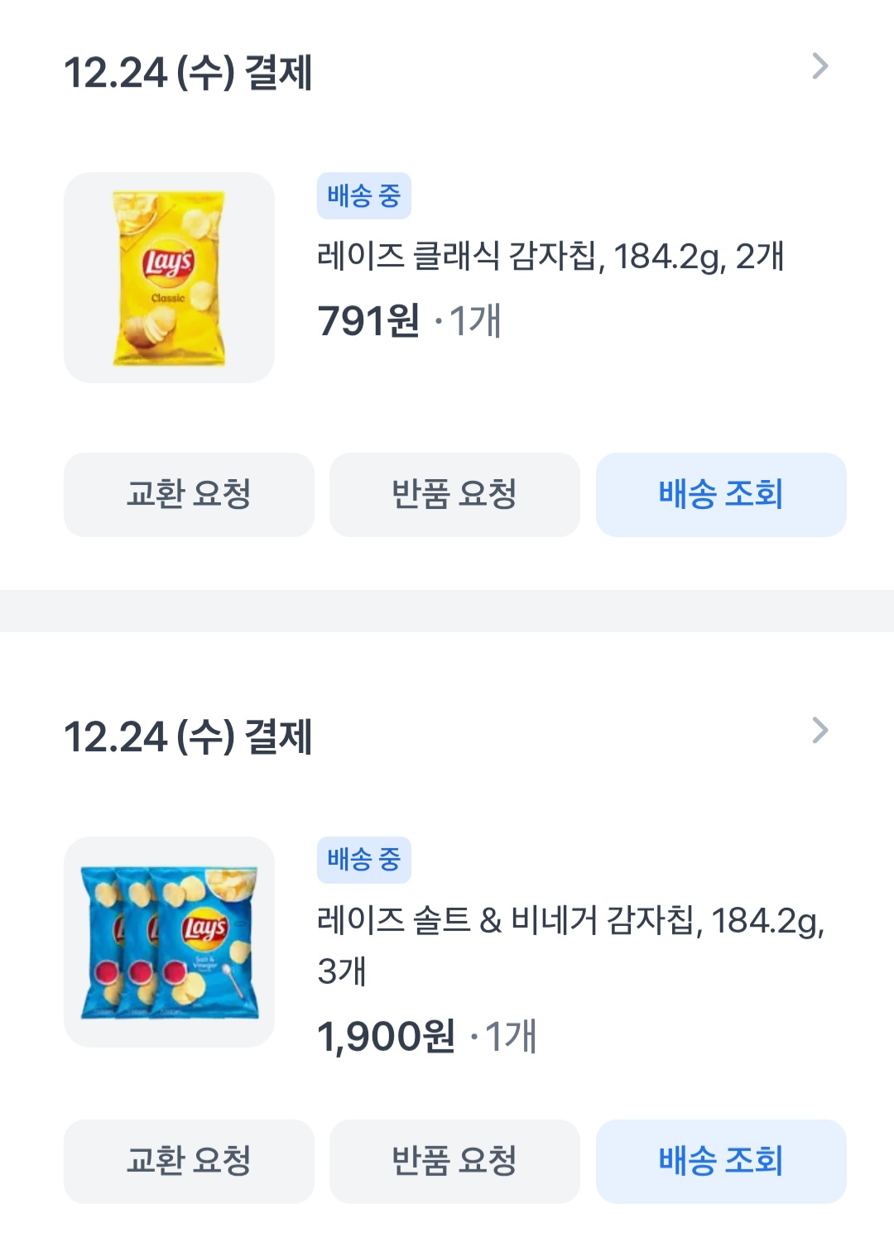Image resolution: width=894 pixels, height=1233 pixels.
Task: Request return (반품 요청) for Salt & Vinegar chips
Action: [x=454, y=1161]
